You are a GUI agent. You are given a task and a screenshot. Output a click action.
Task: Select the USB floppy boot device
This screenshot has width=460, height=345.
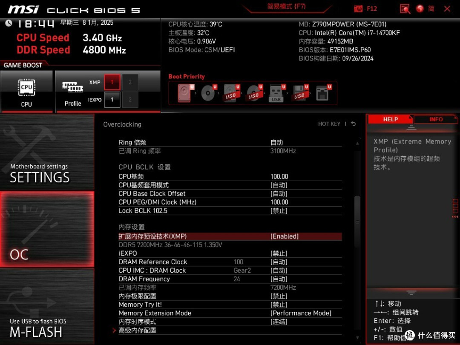click(300, 93)
